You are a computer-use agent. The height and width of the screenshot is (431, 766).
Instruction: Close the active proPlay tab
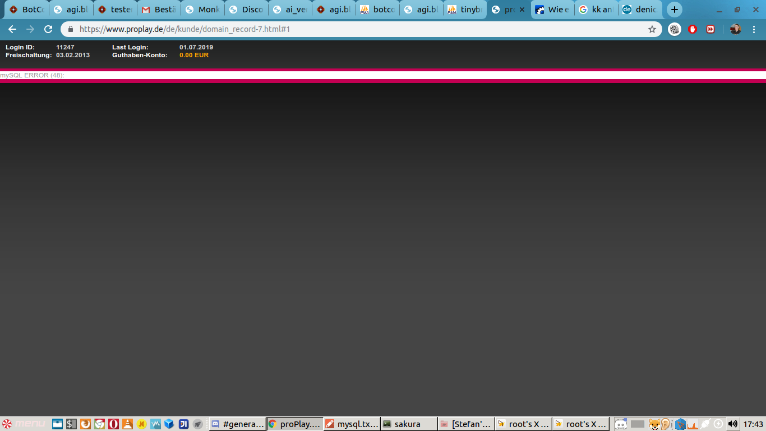[x=522, y=10]
